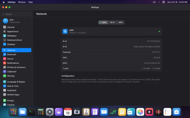Select Wallpaper in the sidebar

click(16, 36)
